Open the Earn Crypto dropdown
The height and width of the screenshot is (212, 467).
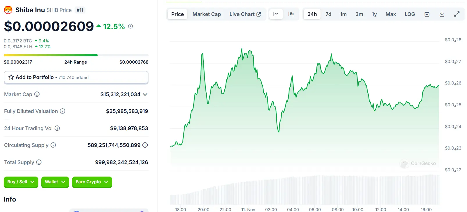92,182
